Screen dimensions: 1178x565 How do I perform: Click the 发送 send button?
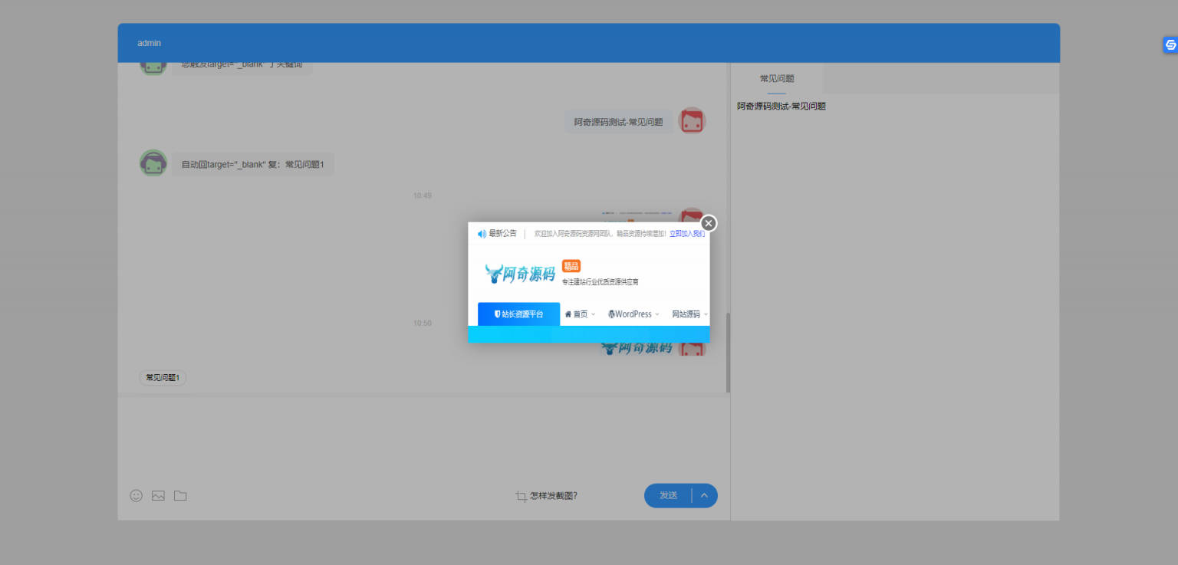point(668,495)
